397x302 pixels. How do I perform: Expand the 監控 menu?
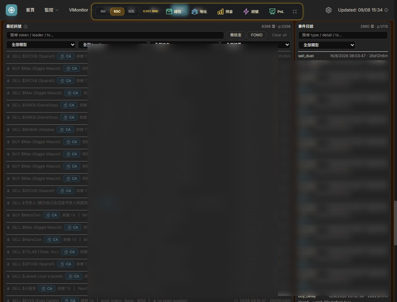click(51, 10)
